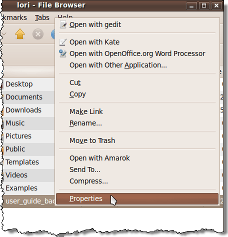This screenshot has width=228, height=237.
Task: Maximize the File Browser window
Action: point(204,6)
